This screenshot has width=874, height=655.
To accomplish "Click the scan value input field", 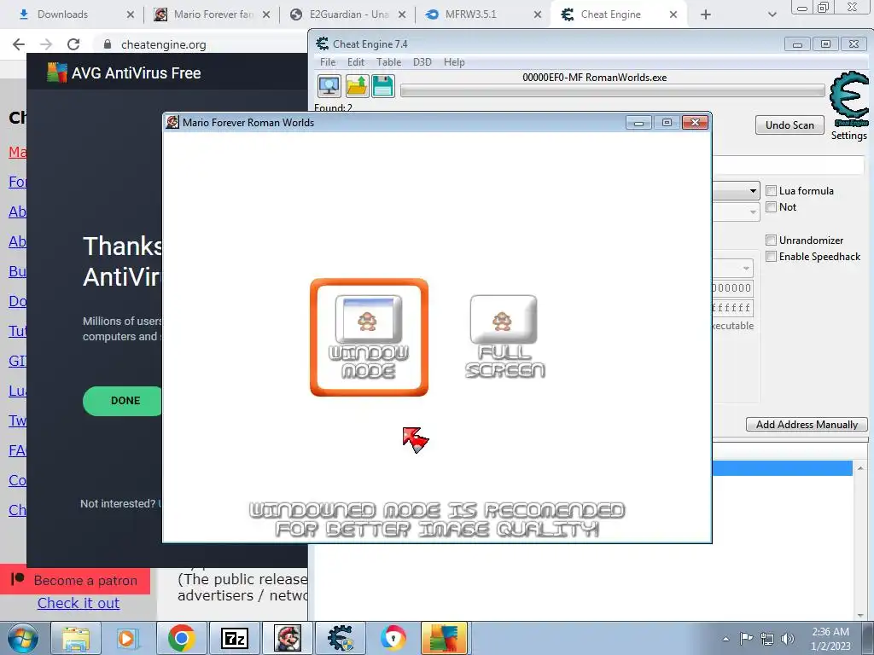I will (x=788, y=165).
